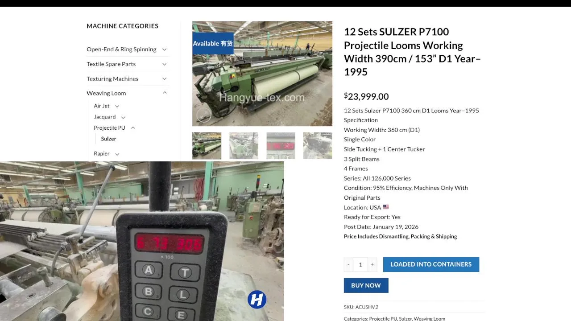The width and height of the screenshot is (571, 321).
Task: Click the quantity input field
Action: click(x=360, y=264)
